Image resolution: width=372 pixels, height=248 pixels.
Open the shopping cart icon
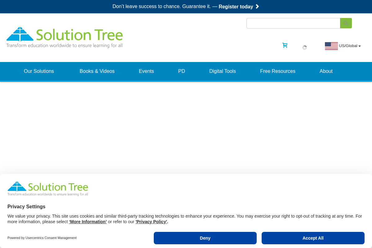[285, 45]
